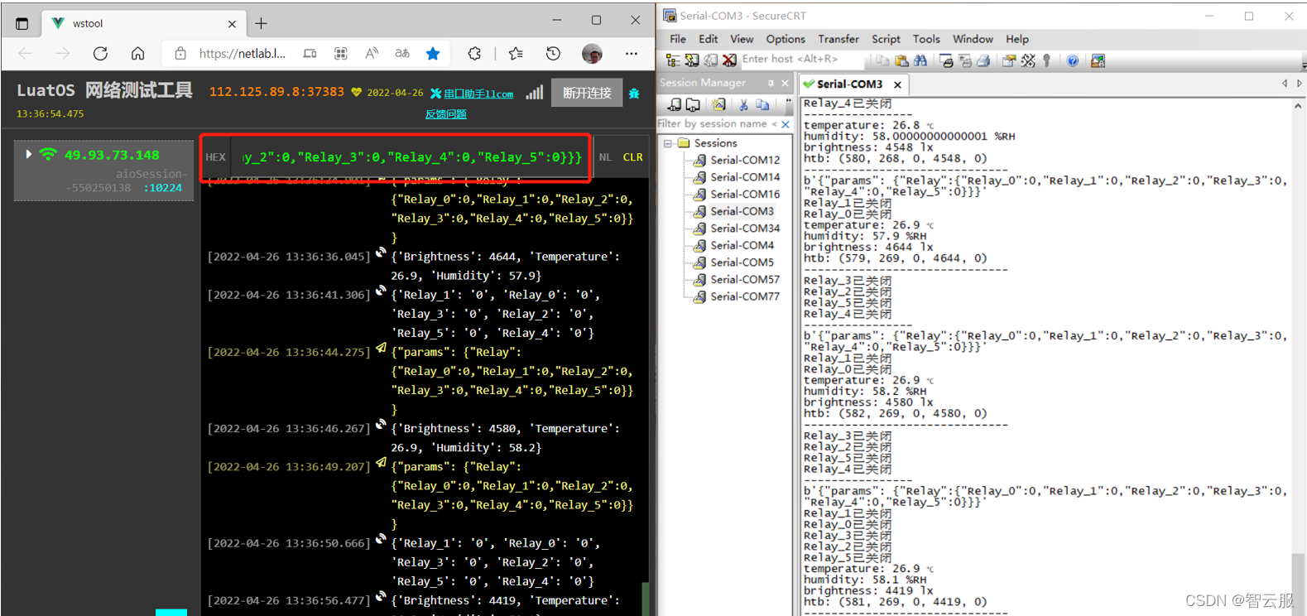The image size is (1307, 616).
Task: Select Serial-COM5 session
Action: point(742,262)
